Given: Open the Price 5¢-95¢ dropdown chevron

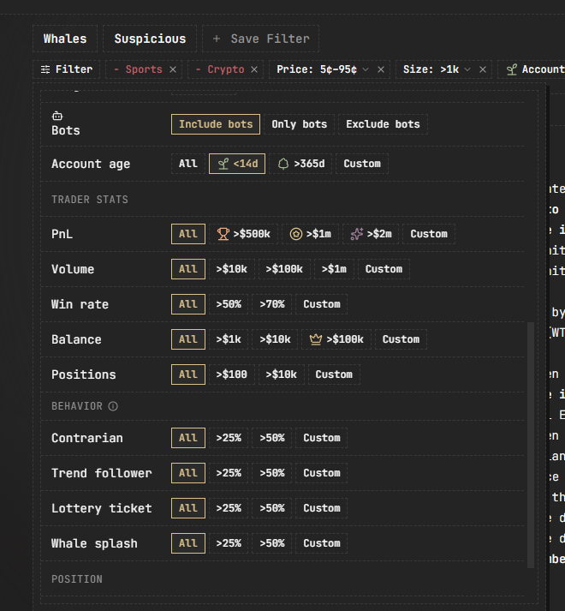Looking at the screenshot, I should tap(366, 69).
